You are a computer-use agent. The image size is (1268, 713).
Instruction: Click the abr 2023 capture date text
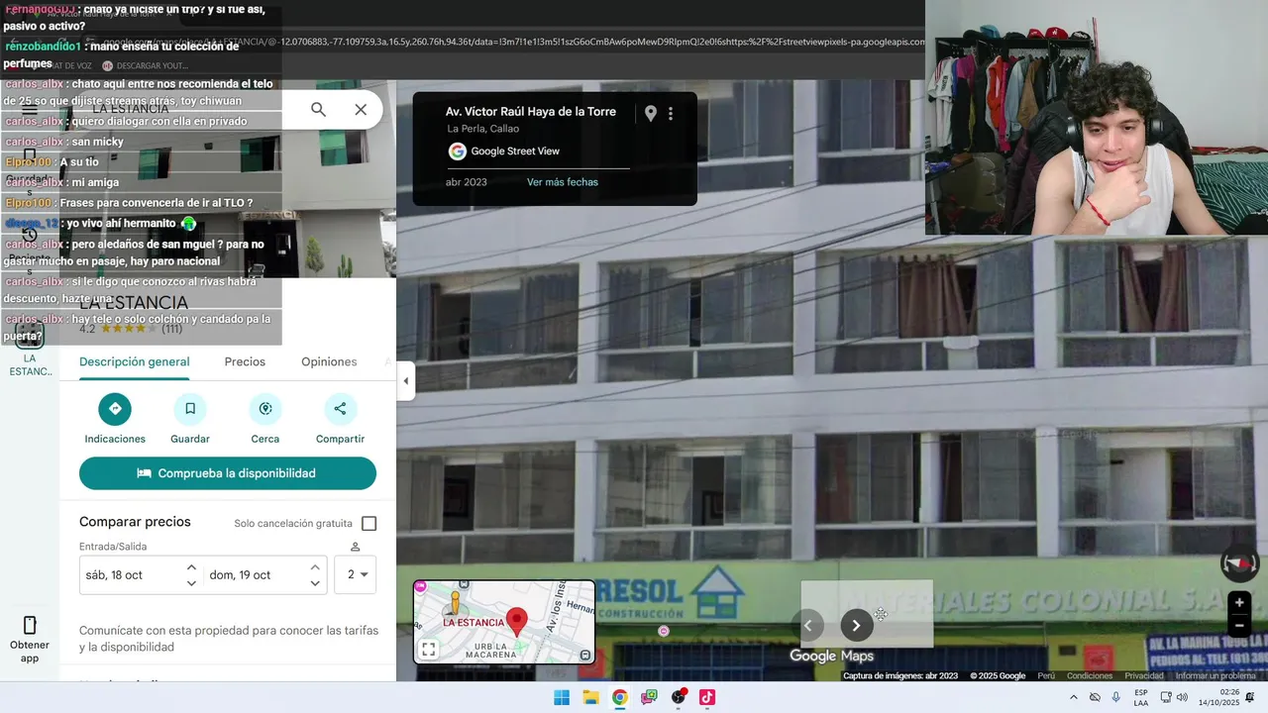[467, 182]
